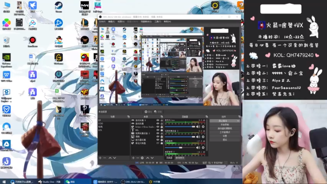Adjust the 视频采集设备 2 volume slider
This screenshot has width=327, height=184.
pyautogui.click(x=180, y=137)
